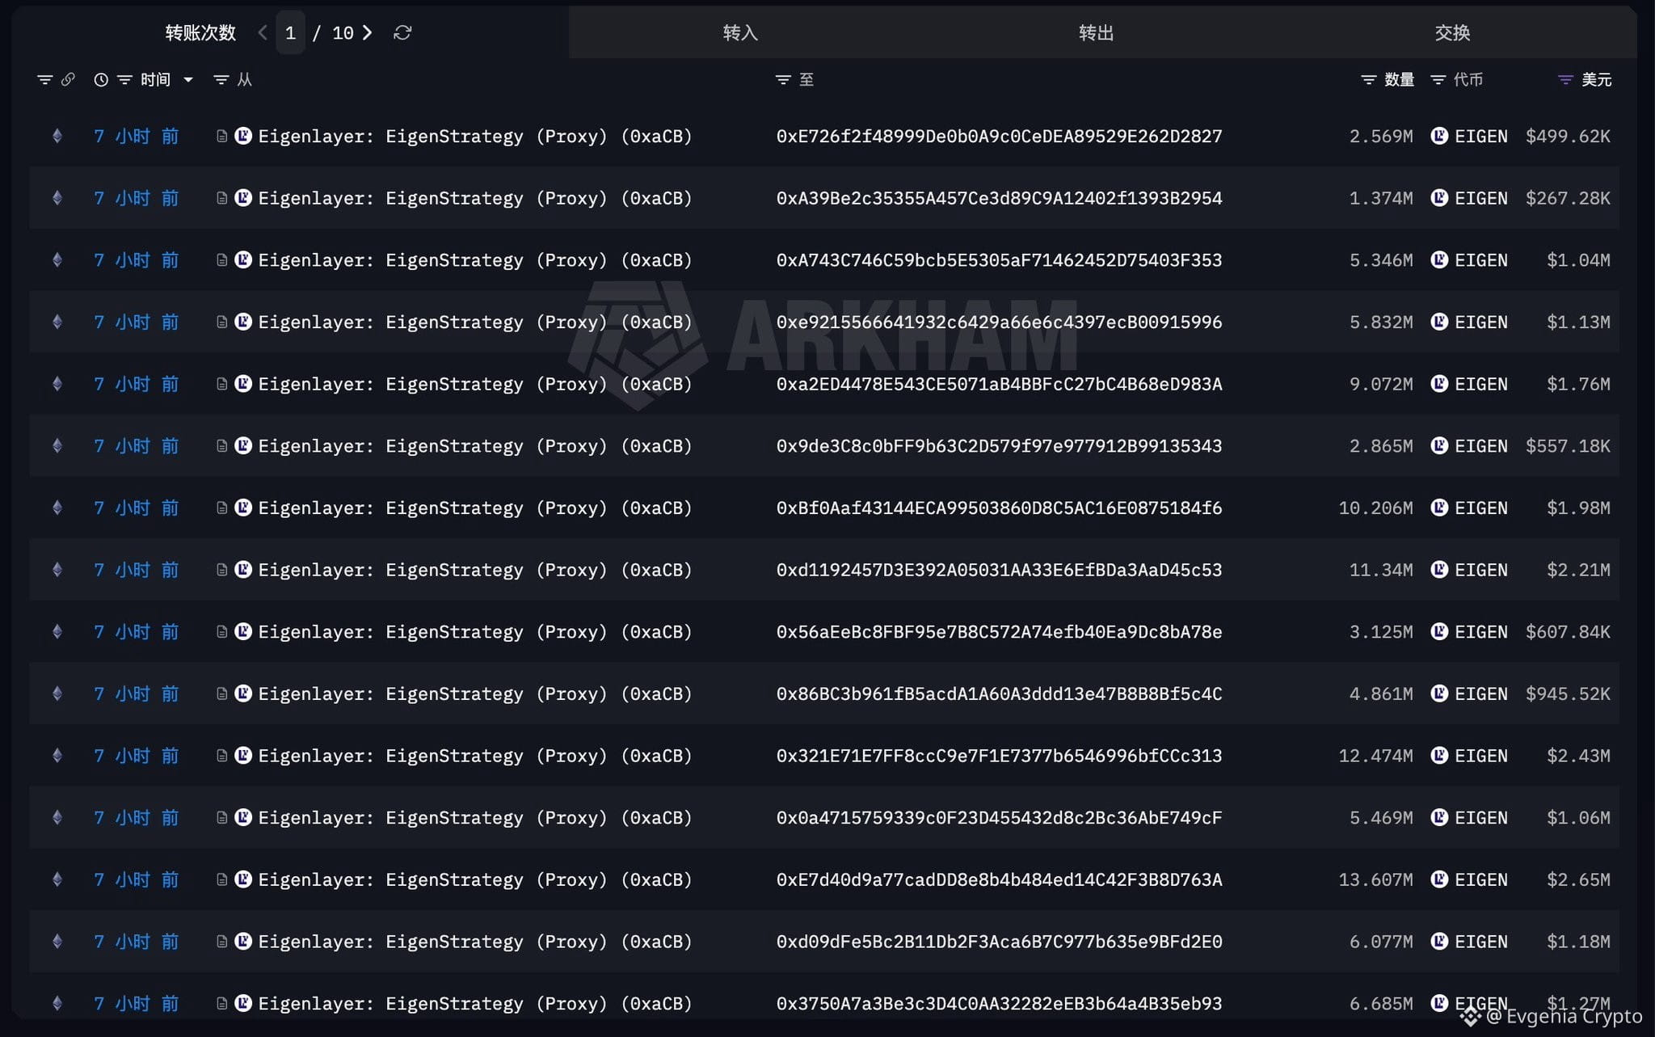
Task: Open the time column filter
Action: click(x=124, y=79)
